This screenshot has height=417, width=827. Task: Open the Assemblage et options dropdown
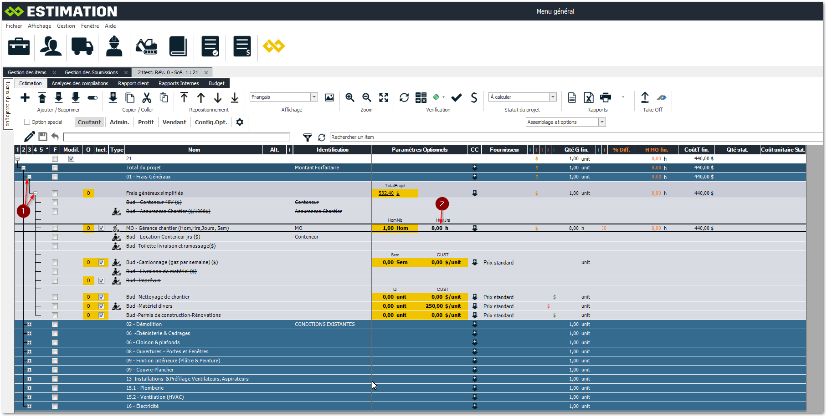[x=602, y=122]
